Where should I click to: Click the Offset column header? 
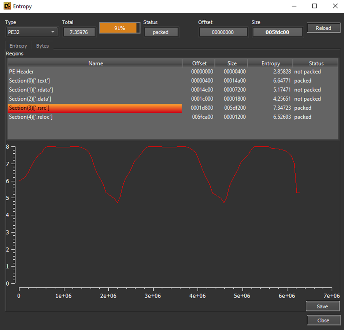pyautogui.click(x=199, y=63)
